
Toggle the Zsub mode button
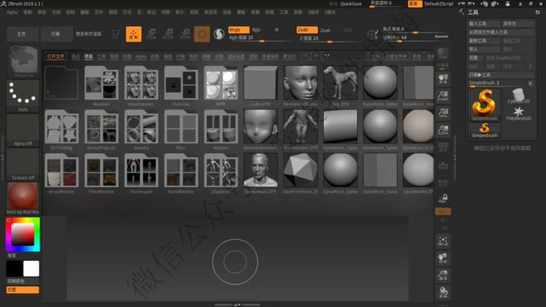[325, 30]
